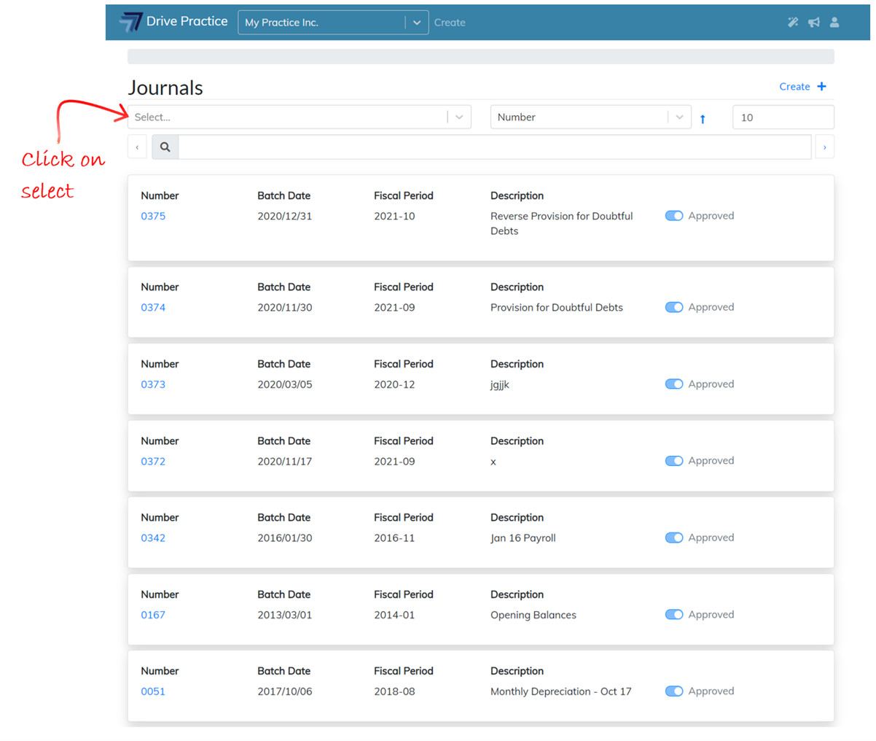Click fiscal period 2014-01
The height and width of the screenshot is (741, 876).
click(394, 615)
